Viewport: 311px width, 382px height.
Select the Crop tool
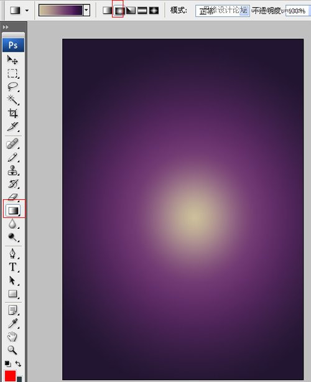click(12, 113)
